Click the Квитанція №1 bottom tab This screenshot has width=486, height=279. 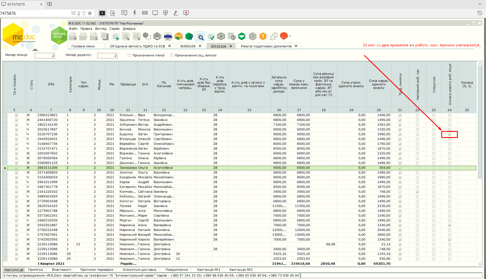click(209, 270)
